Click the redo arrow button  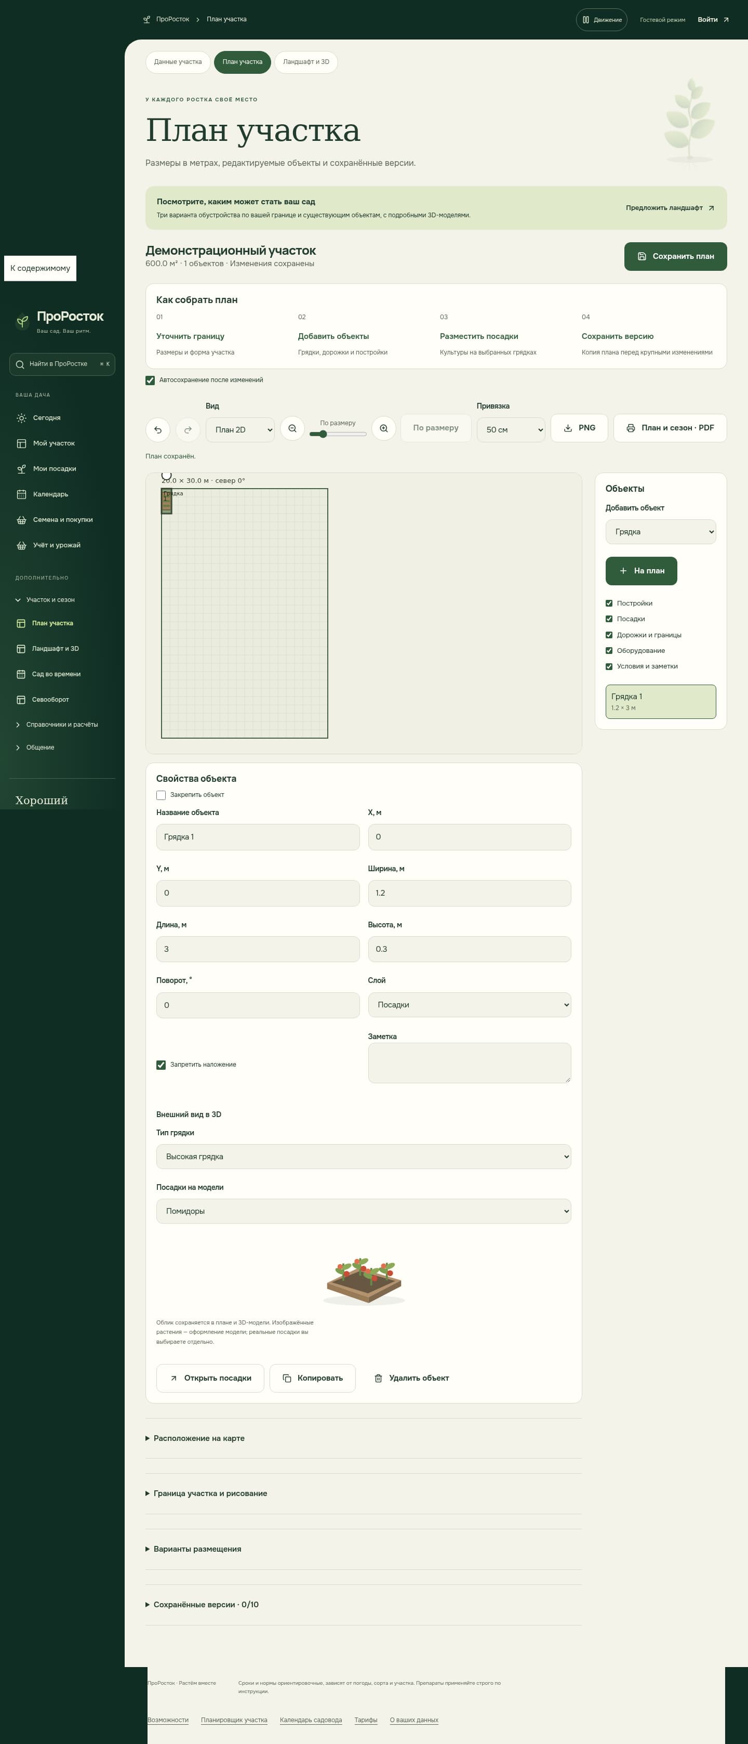pyautogui.click(x=188, y=429)
